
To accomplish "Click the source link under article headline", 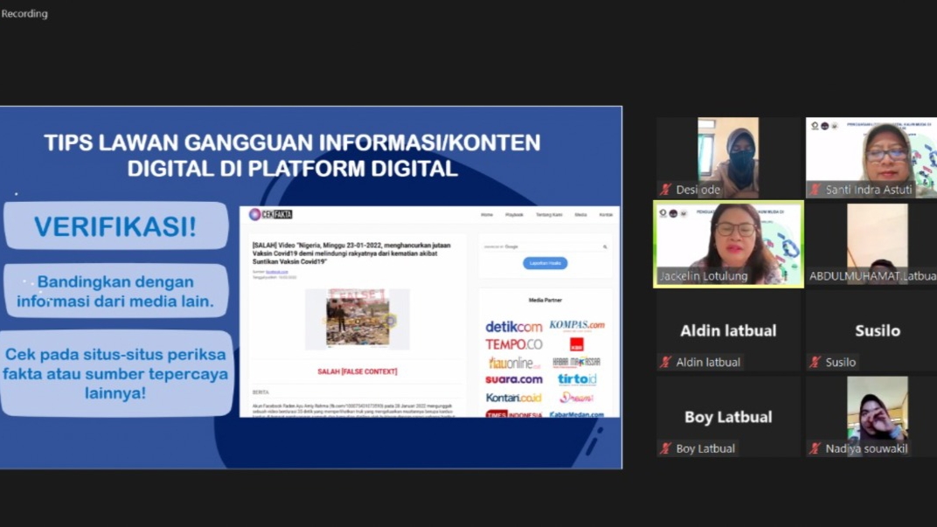I will tap(277, 272).
